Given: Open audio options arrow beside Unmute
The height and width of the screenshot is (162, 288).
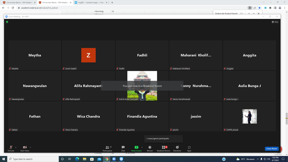Looking at the screenshot, I should click(16, 147).
